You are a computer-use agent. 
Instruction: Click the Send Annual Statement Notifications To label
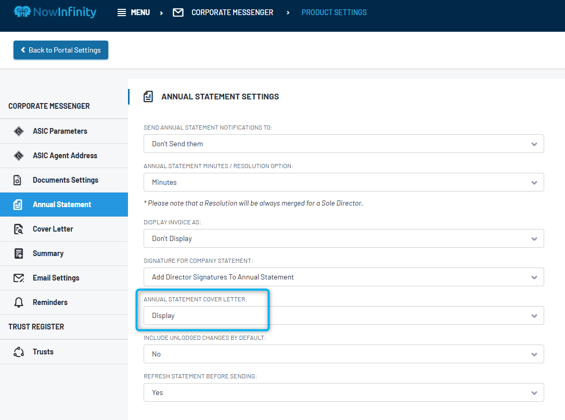[208, 128]
